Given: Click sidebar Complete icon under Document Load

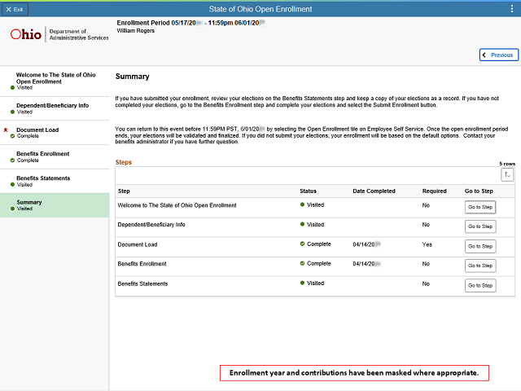Looking at the screenshot, I should 12,136.
